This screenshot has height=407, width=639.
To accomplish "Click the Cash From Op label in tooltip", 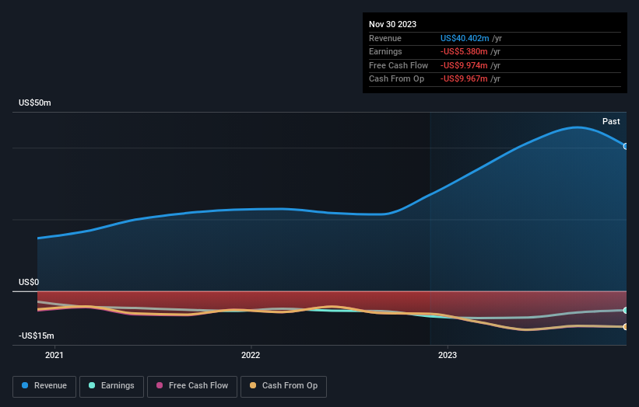I will click(x=396, y=79).
